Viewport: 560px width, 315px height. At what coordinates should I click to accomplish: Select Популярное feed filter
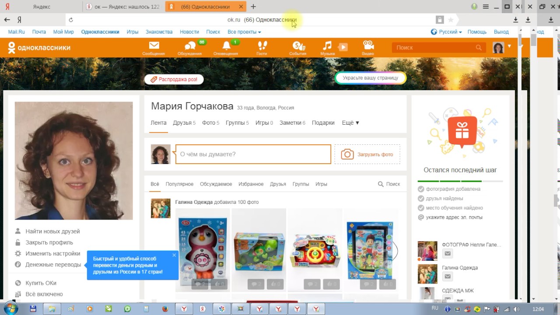(179, 184)
